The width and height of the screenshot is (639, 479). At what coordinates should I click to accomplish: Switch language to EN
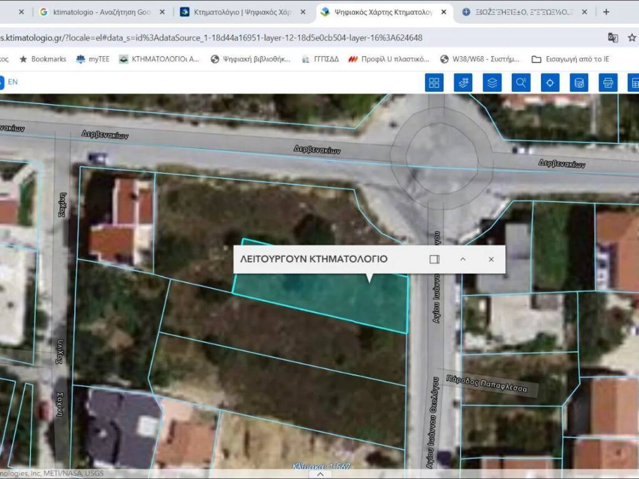[12, 82]
